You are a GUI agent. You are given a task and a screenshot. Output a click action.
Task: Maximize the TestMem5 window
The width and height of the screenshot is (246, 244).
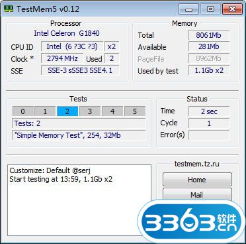tap(210, 9)
